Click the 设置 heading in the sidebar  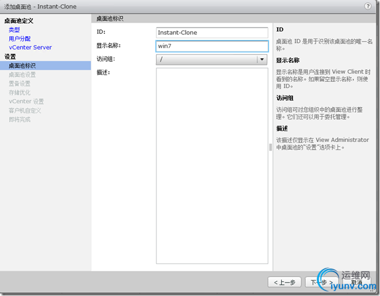tap(10, 57)
